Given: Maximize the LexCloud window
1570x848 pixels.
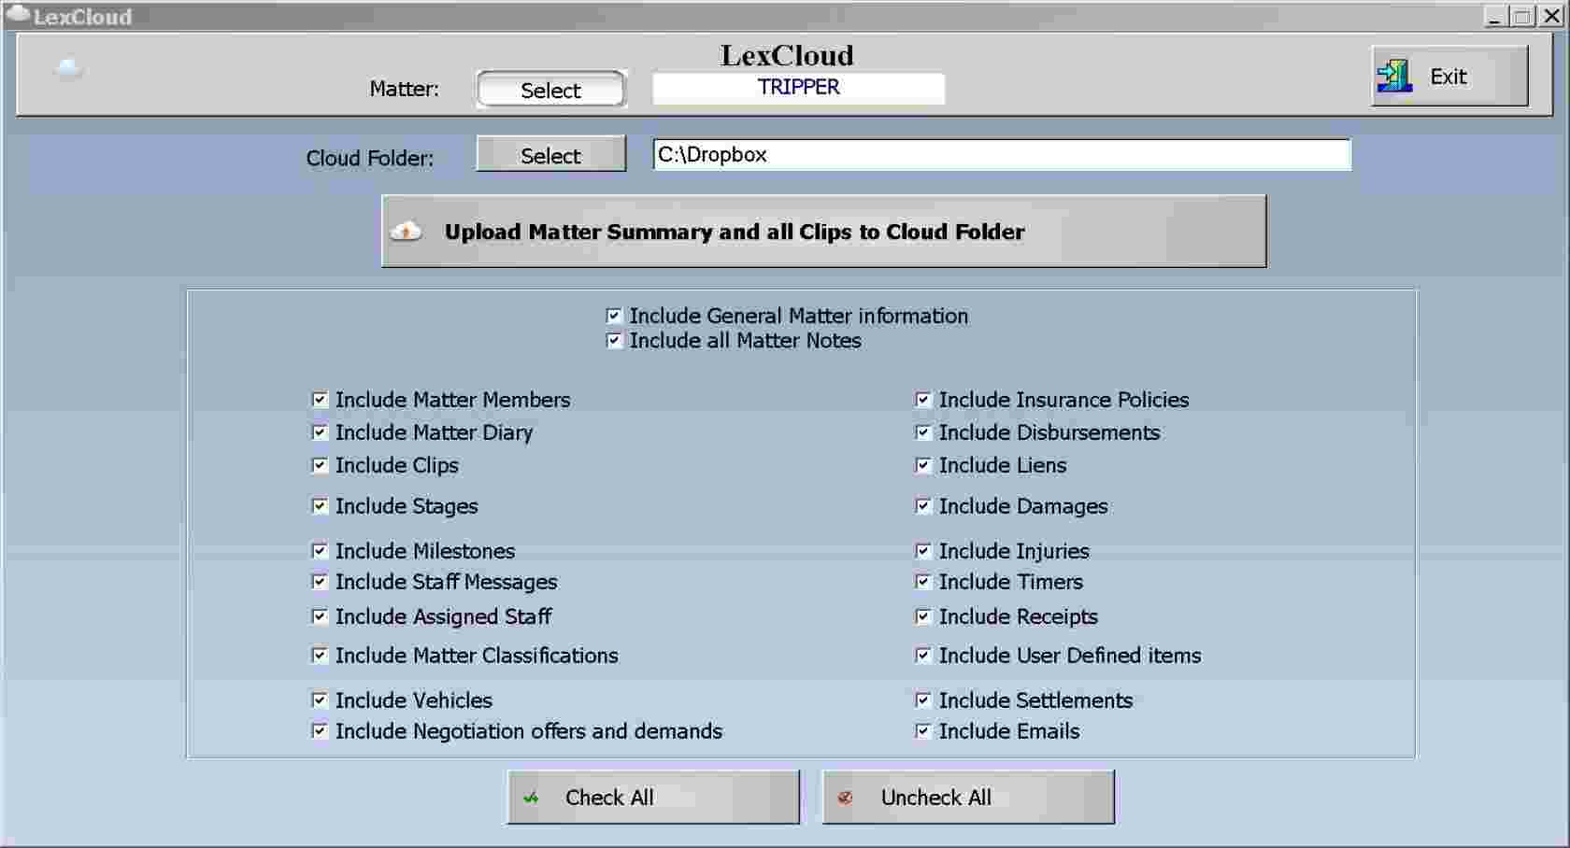Looking at the screenshot, I should (x=1522, y=16).
